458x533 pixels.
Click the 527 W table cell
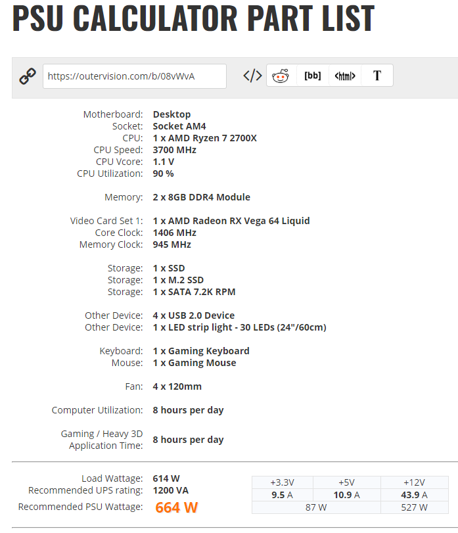(x=415, y=507)
